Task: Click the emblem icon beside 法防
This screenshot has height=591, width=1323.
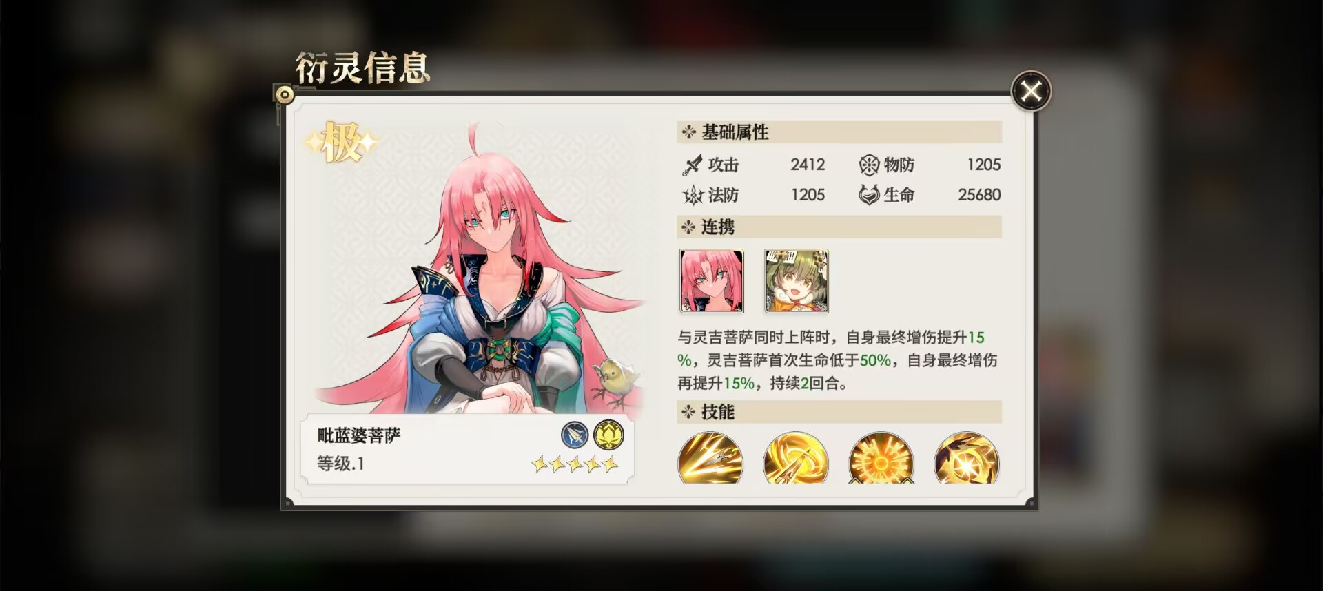Action: point(692,196)
